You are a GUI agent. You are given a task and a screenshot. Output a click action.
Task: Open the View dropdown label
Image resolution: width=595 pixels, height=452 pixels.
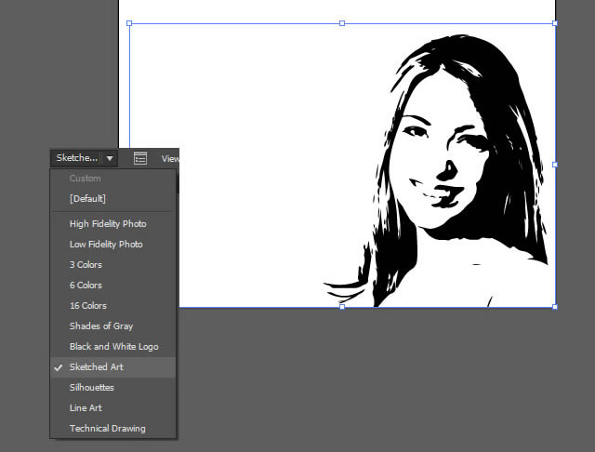point(170,159)
